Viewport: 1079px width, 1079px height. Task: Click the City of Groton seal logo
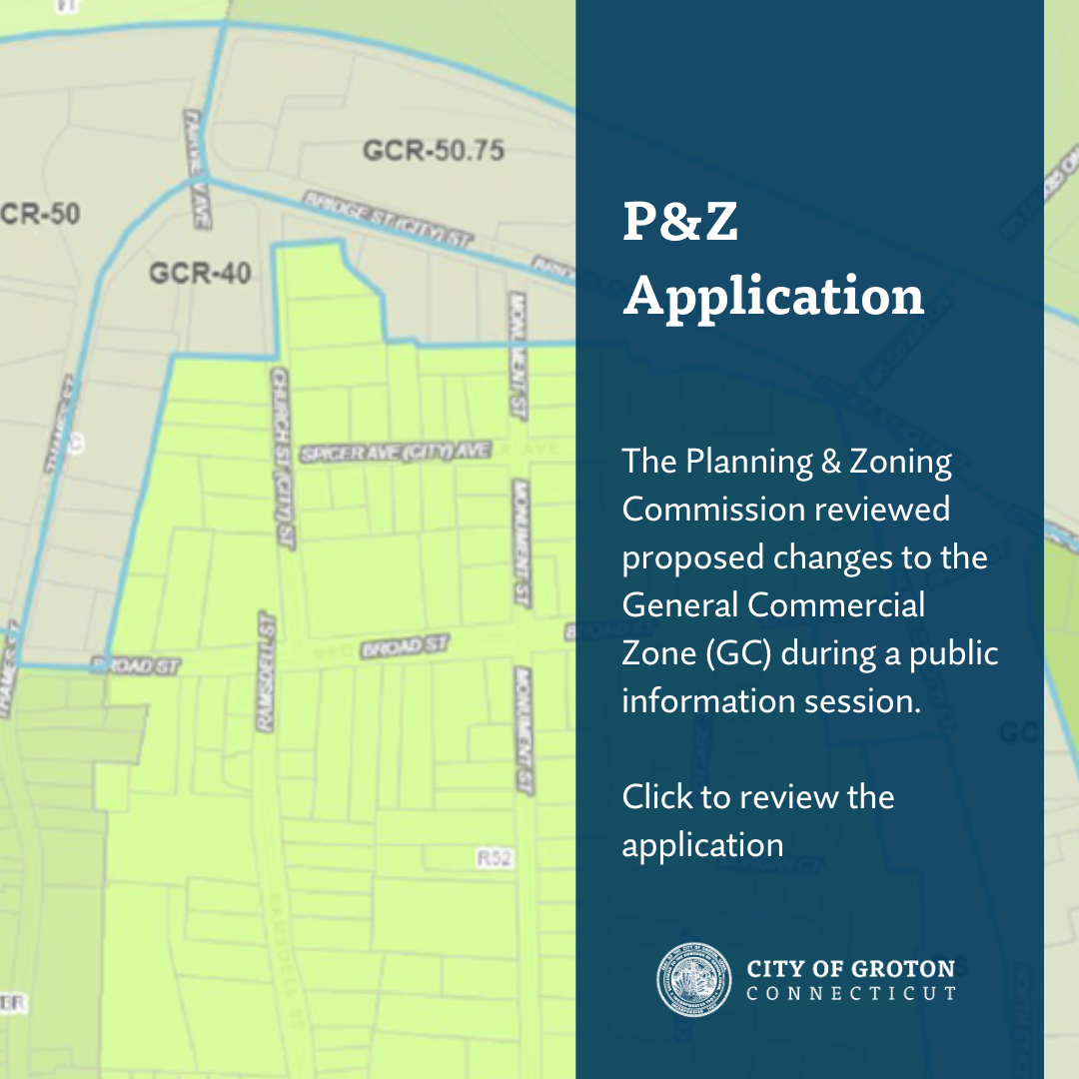point(693,980)
